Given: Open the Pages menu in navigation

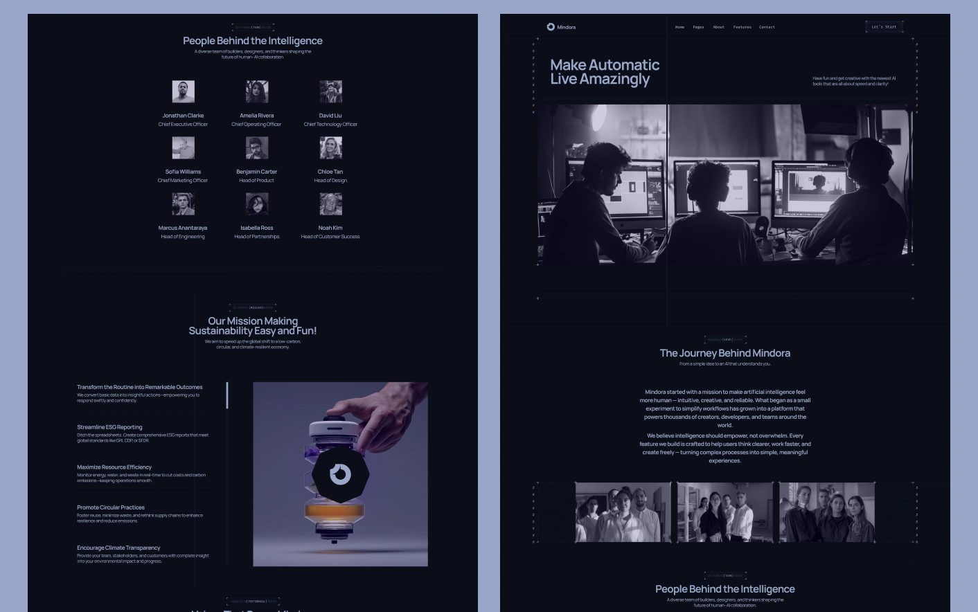Looking at the screenshot, I should click(x=698, y=28).
